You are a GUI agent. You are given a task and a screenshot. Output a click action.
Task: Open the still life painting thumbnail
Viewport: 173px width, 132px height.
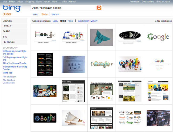(45, 91)
